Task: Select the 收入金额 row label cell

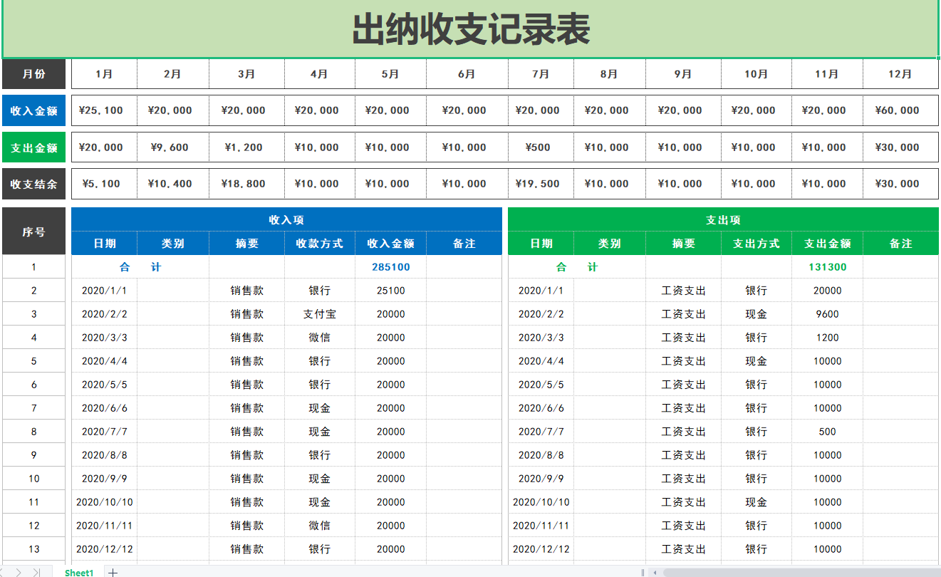Action: pyautogui.click(x=34, y=110)
